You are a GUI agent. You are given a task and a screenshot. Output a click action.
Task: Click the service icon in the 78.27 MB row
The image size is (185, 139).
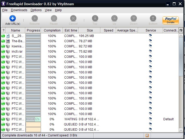151,41
